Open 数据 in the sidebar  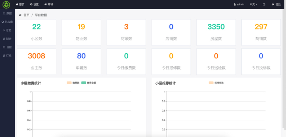click(x=7, y=13)
